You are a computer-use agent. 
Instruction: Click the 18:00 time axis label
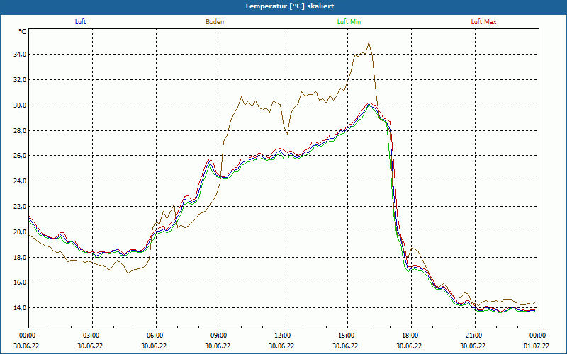click(x=411, y=336)
